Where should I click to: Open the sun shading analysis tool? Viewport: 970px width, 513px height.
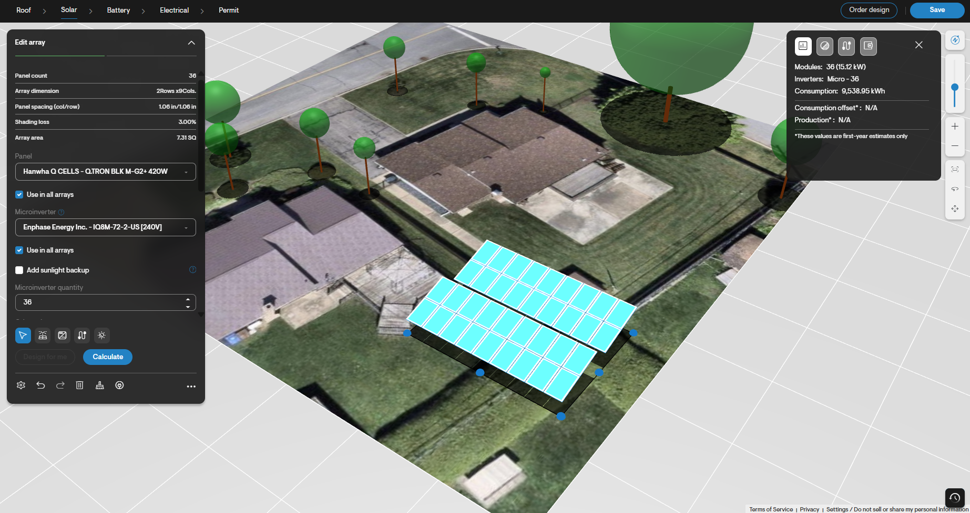click(x=102, y=336)
